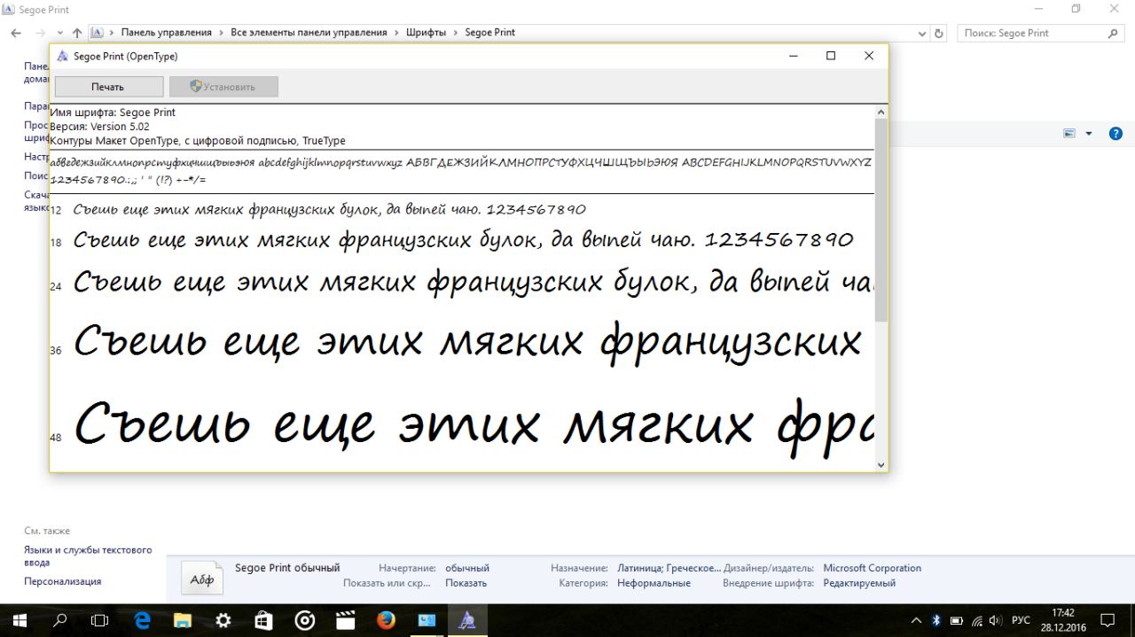Click the font preview scrollbar thumb
Screen dimensions: 1135x637
pos(881,220)
